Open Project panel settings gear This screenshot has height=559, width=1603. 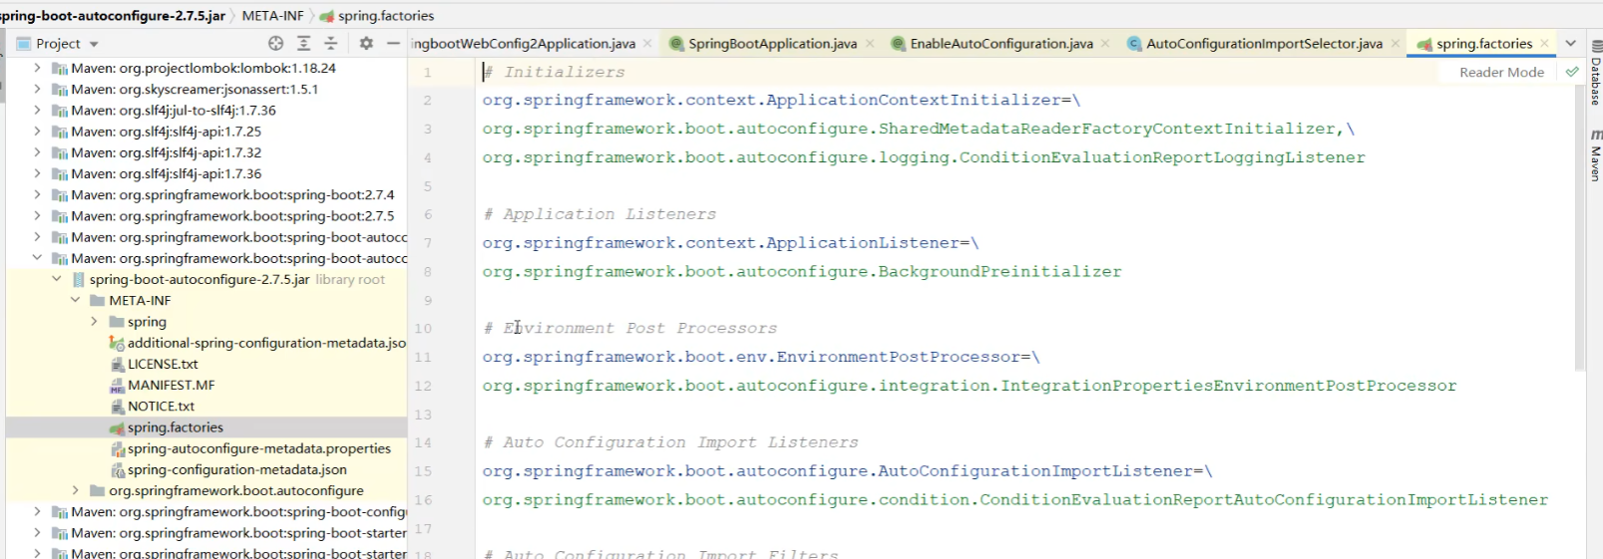click(x=366, y=44)
